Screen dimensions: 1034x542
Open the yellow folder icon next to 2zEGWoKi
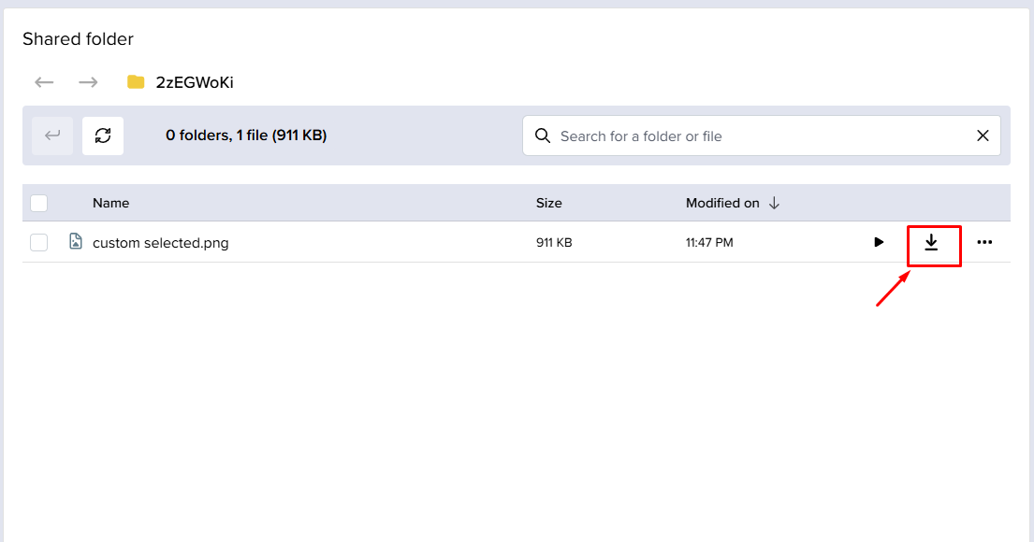coord(135,82)
